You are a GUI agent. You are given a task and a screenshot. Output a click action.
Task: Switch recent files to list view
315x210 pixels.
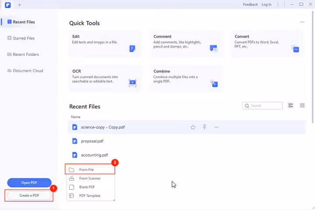coord(291,105)
